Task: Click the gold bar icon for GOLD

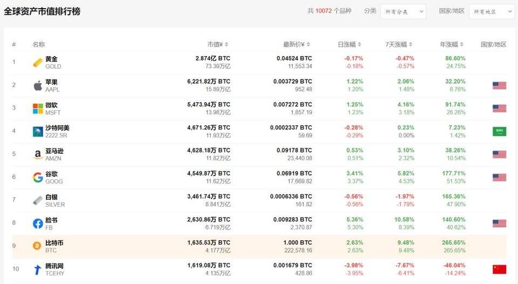Action: 38,63
